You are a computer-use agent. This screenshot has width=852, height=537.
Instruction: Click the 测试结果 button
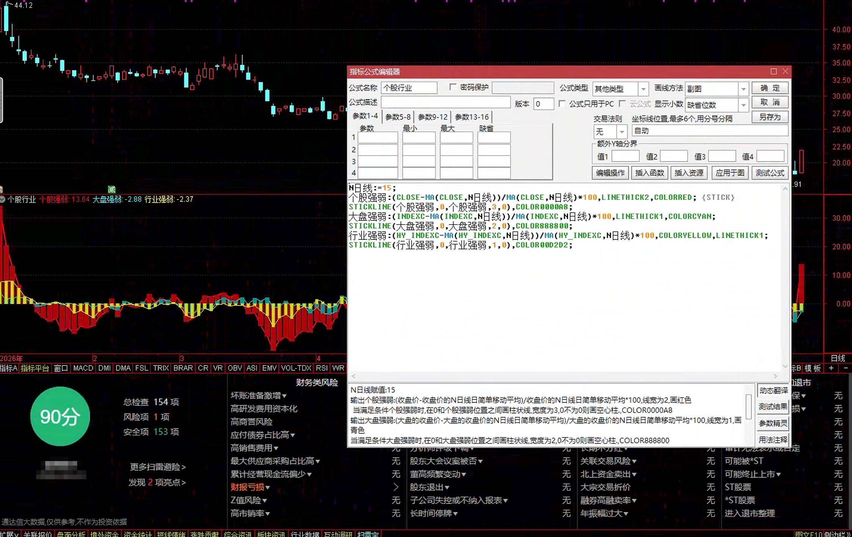[773, 407]
